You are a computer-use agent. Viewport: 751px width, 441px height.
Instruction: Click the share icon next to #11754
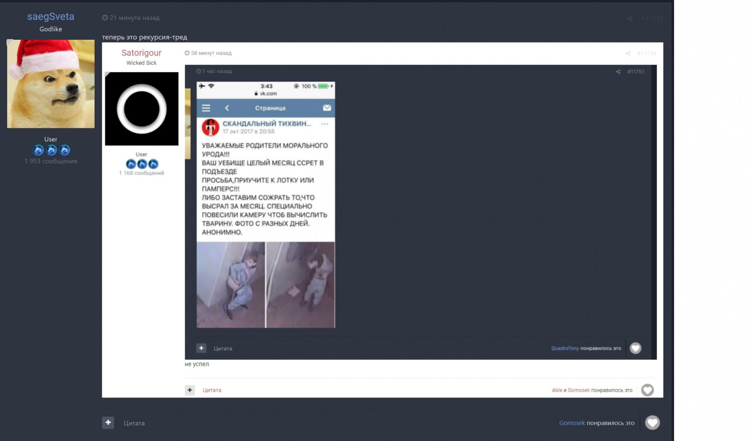628,53
